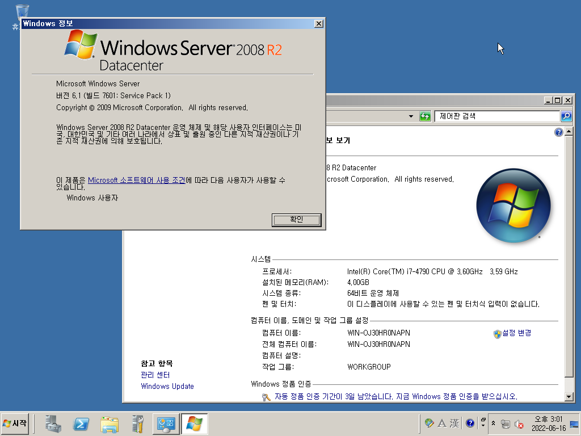This screenshot has height=436, width=581.
Task: Launch Windows PowerShell from taskbar
Action: point(81,424)
